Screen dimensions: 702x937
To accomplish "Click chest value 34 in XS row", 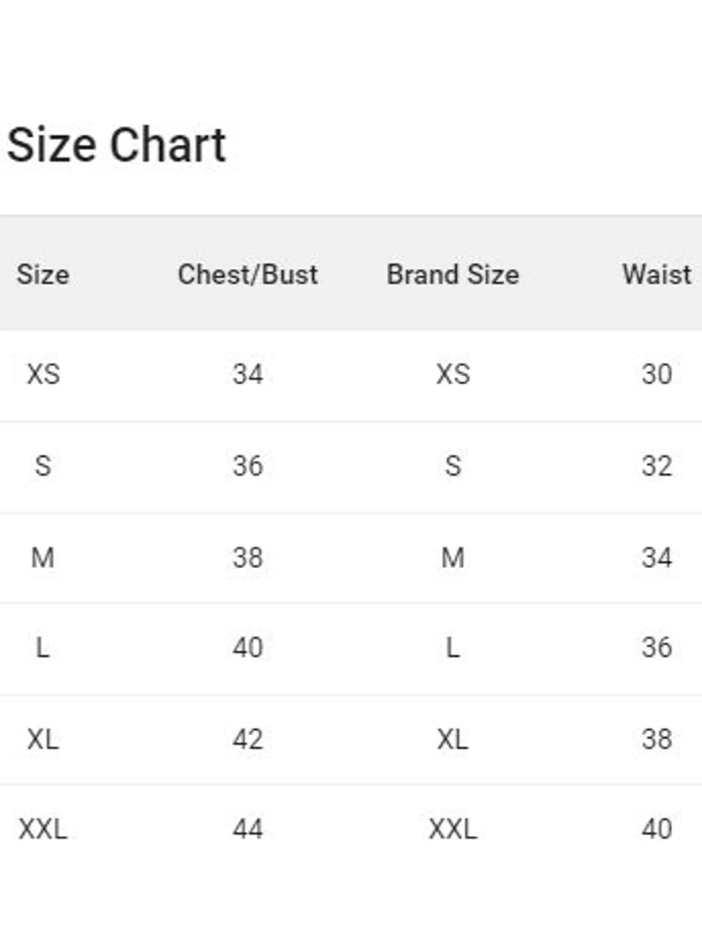I will click(248, 374).
